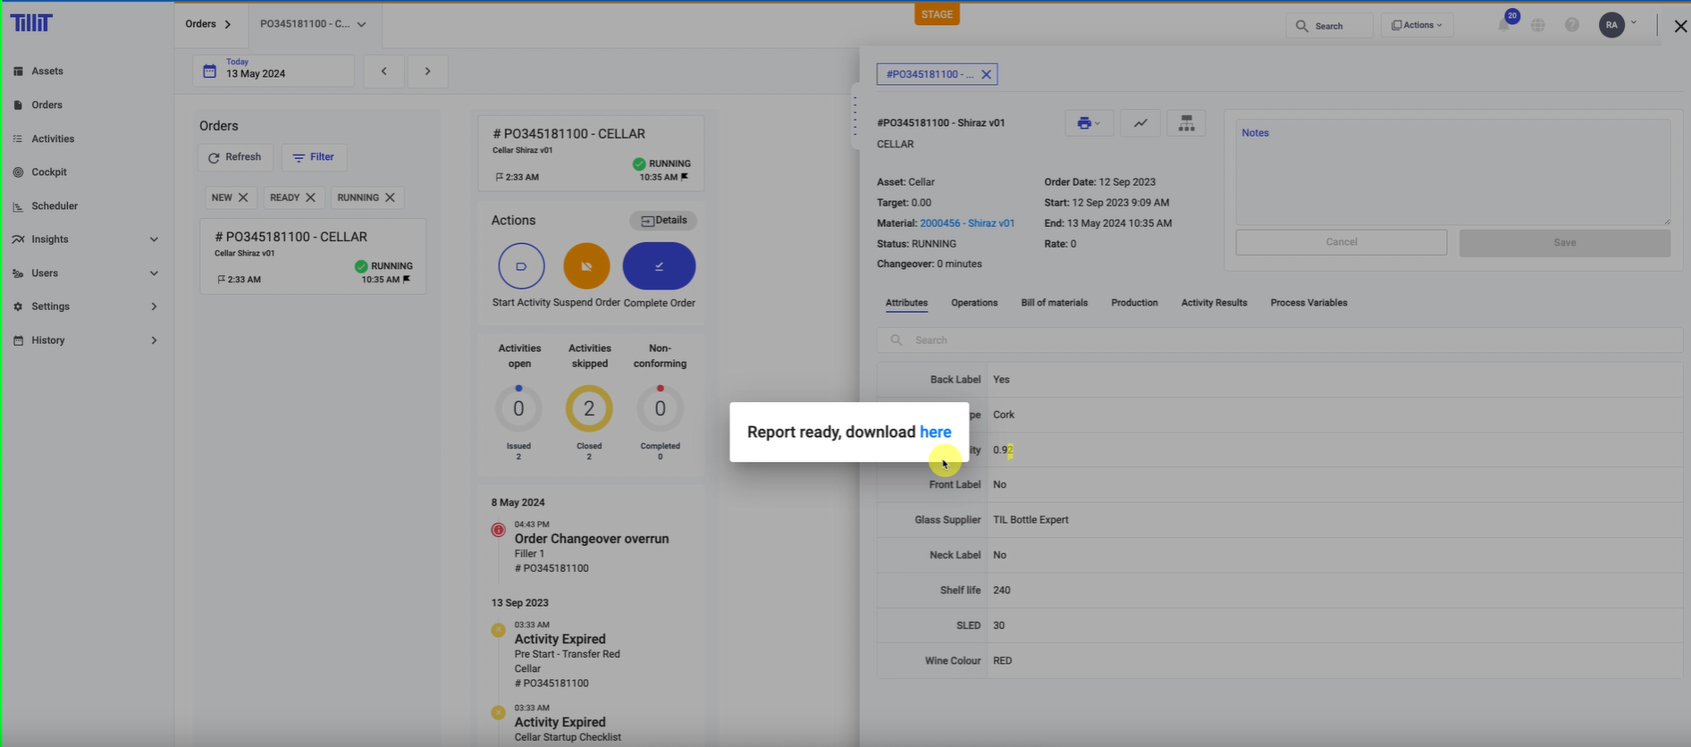This screenshot has width=1691, height=747.
Task: Switch to the Bill of materials tab
Action: (1054, 303)
